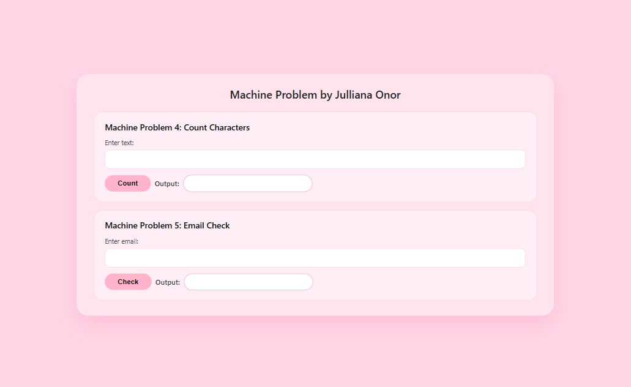Select the Output field next to Count
The width and height of the screenshot is (631, 387).
pos(247,183)
